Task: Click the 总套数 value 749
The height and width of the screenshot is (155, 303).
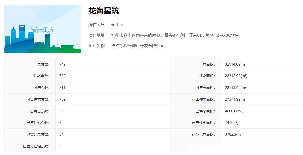Action: pos(62,64)
